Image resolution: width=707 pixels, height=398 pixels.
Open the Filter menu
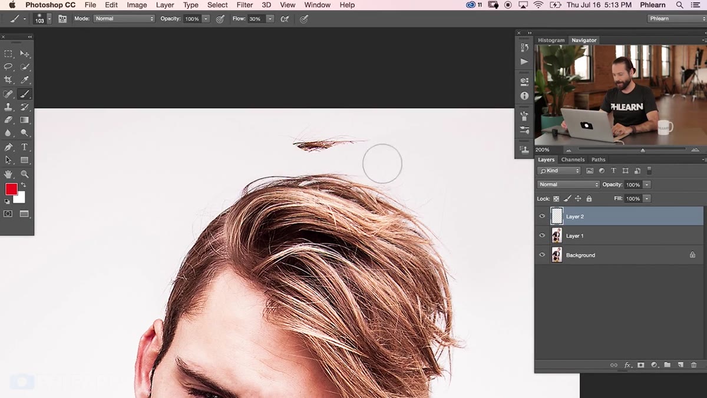[245, 5]
